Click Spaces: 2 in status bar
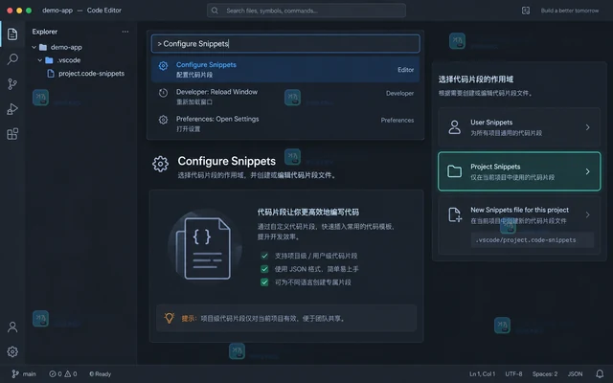This screenshot has height=383, width=613. (545, 374)
